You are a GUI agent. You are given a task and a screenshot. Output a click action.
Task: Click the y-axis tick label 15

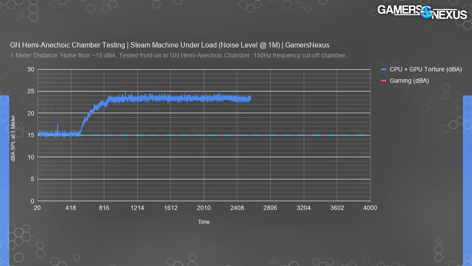[31, 135]
